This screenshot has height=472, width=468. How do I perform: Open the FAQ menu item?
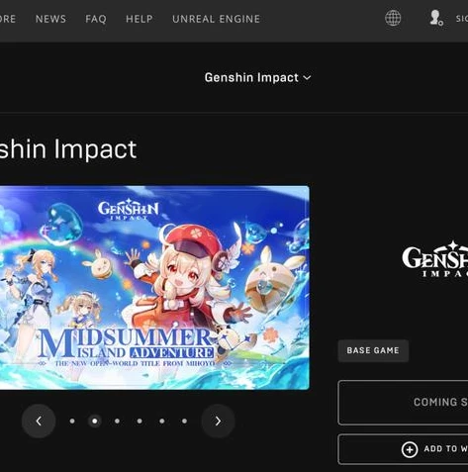(x=96, y=19)
